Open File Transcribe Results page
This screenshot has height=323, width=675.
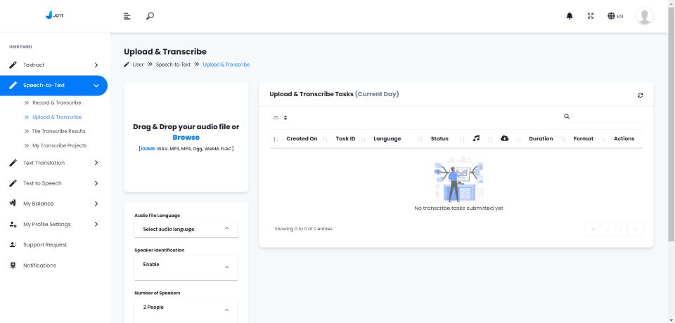pos(58,131)
